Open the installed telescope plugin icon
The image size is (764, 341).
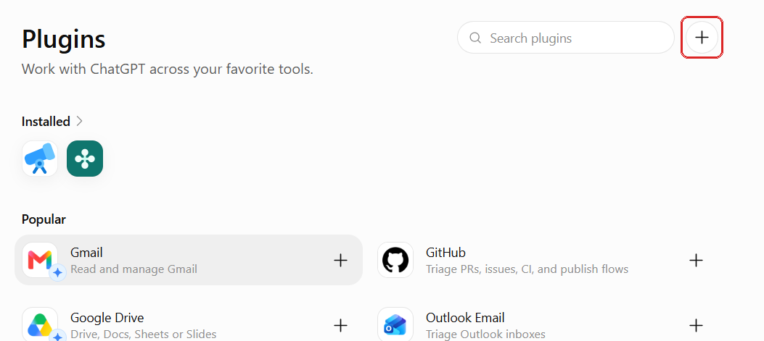pos(40,159)
